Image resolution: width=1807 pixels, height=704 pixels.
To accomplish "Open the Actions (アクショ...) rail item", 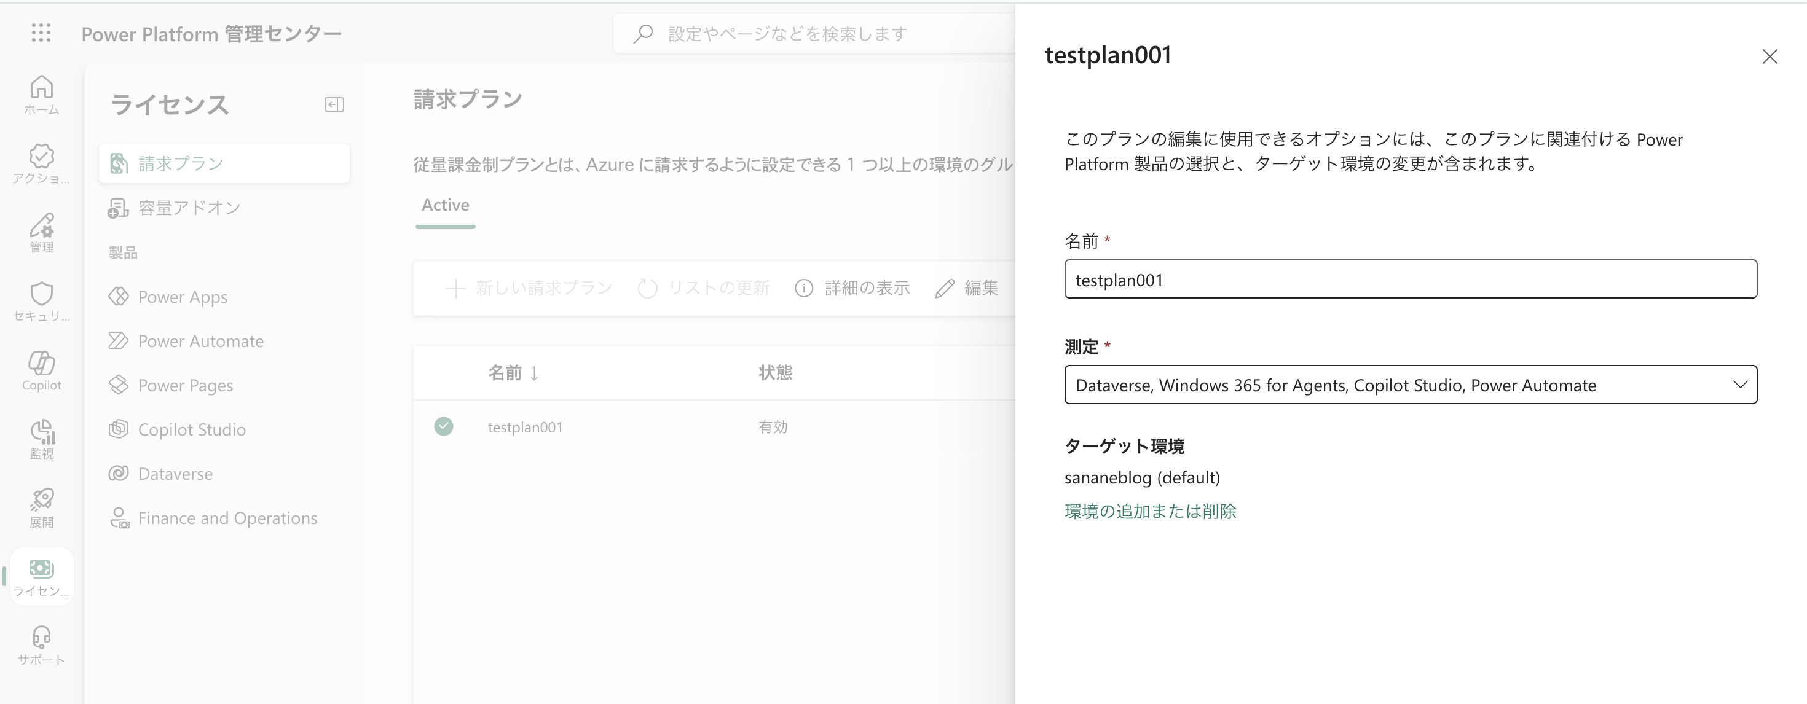I will (41, 163).
